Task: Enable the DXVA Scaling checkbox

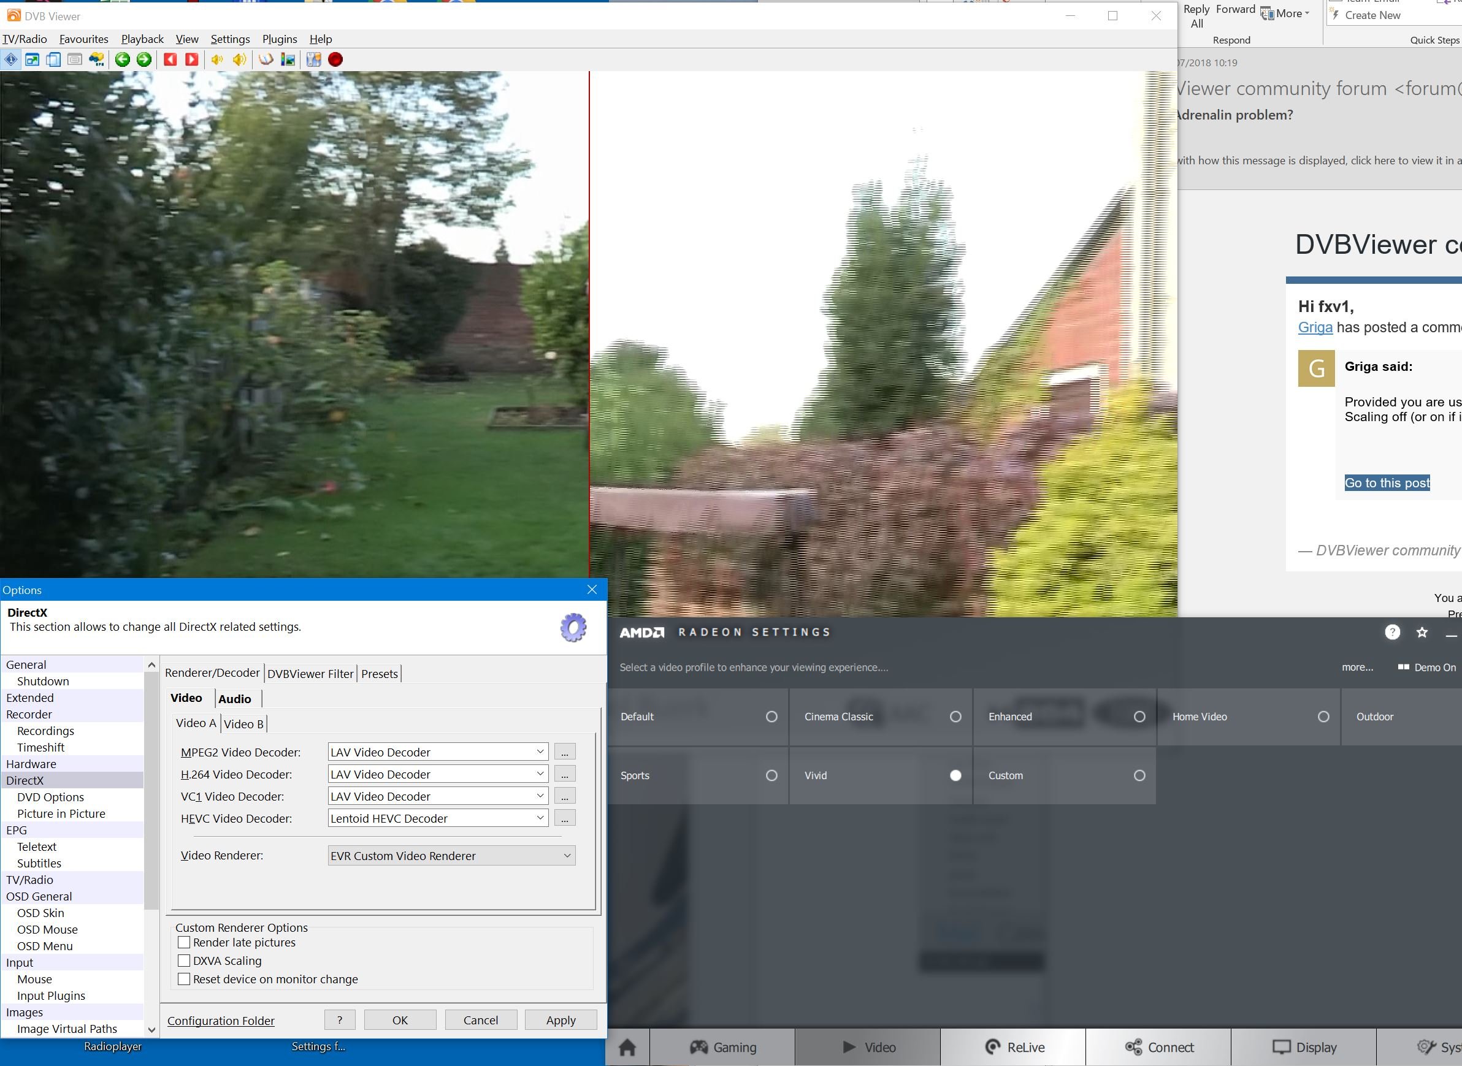Action: [x=184, y=961]
